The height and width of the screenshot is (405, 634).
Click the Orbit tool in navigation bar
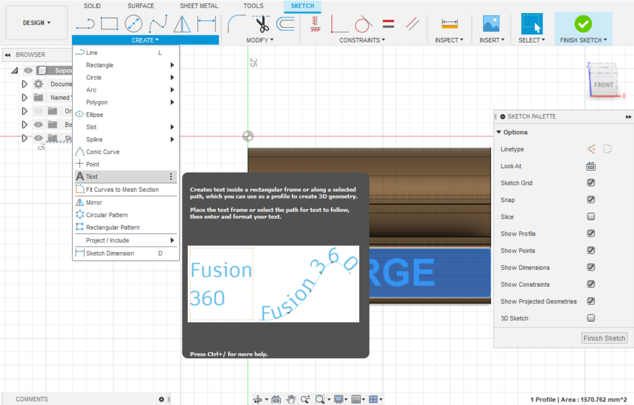pos(258,399)
